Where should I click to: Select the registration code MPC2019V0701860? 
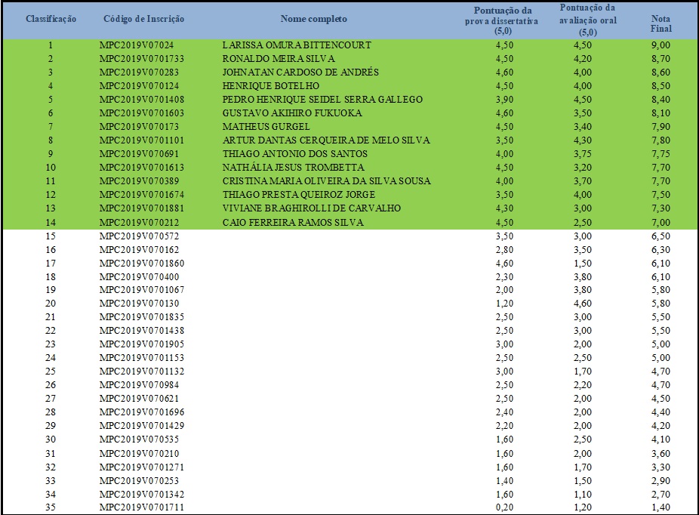(x=142, y=264)
